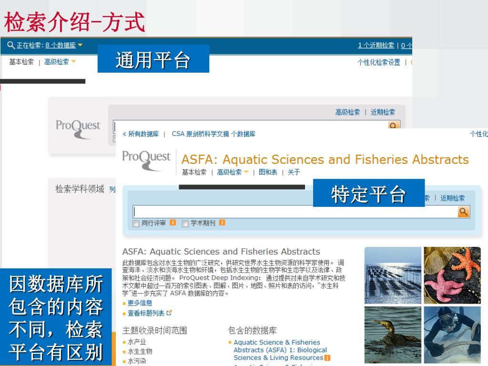This screenshot has width=488, height=366.
Task: Click the ProQuest logo in back window
Action: [78, 129]
